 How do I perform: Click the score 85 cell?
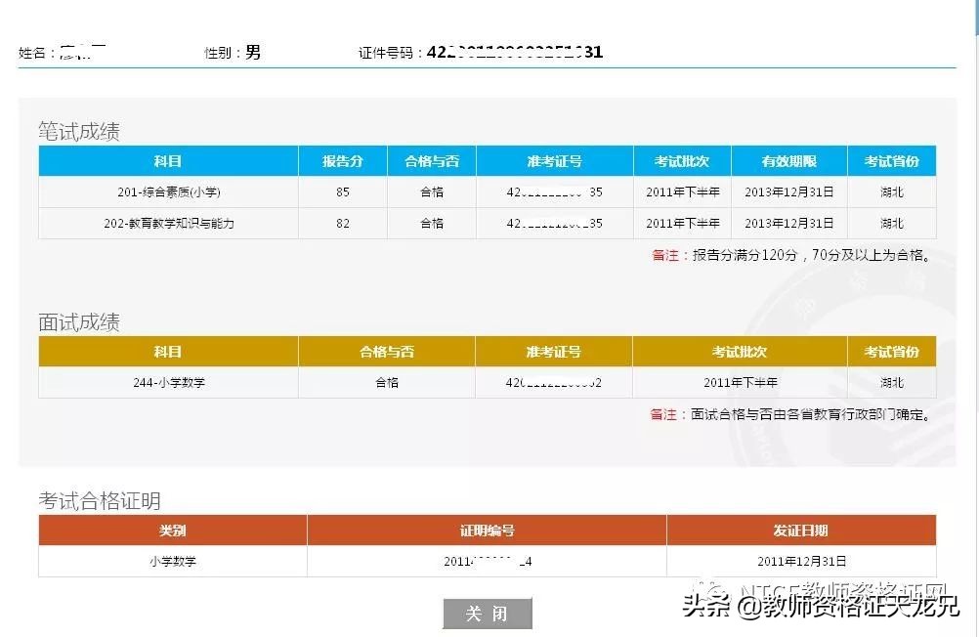click(x=343, y=192)
